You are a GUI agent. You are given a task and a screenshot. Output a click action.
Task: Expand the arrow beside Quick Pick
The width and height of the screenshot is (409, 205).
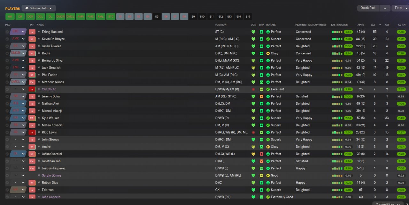[385, 8]
